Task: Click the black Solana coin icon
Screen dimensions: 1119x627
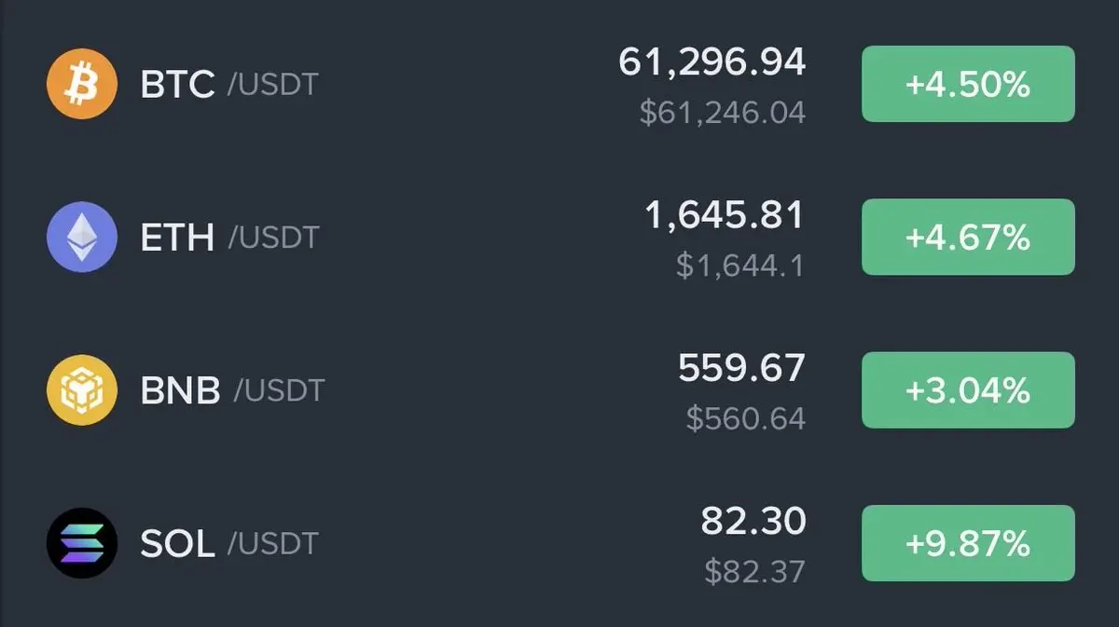Action: point(82,542)
